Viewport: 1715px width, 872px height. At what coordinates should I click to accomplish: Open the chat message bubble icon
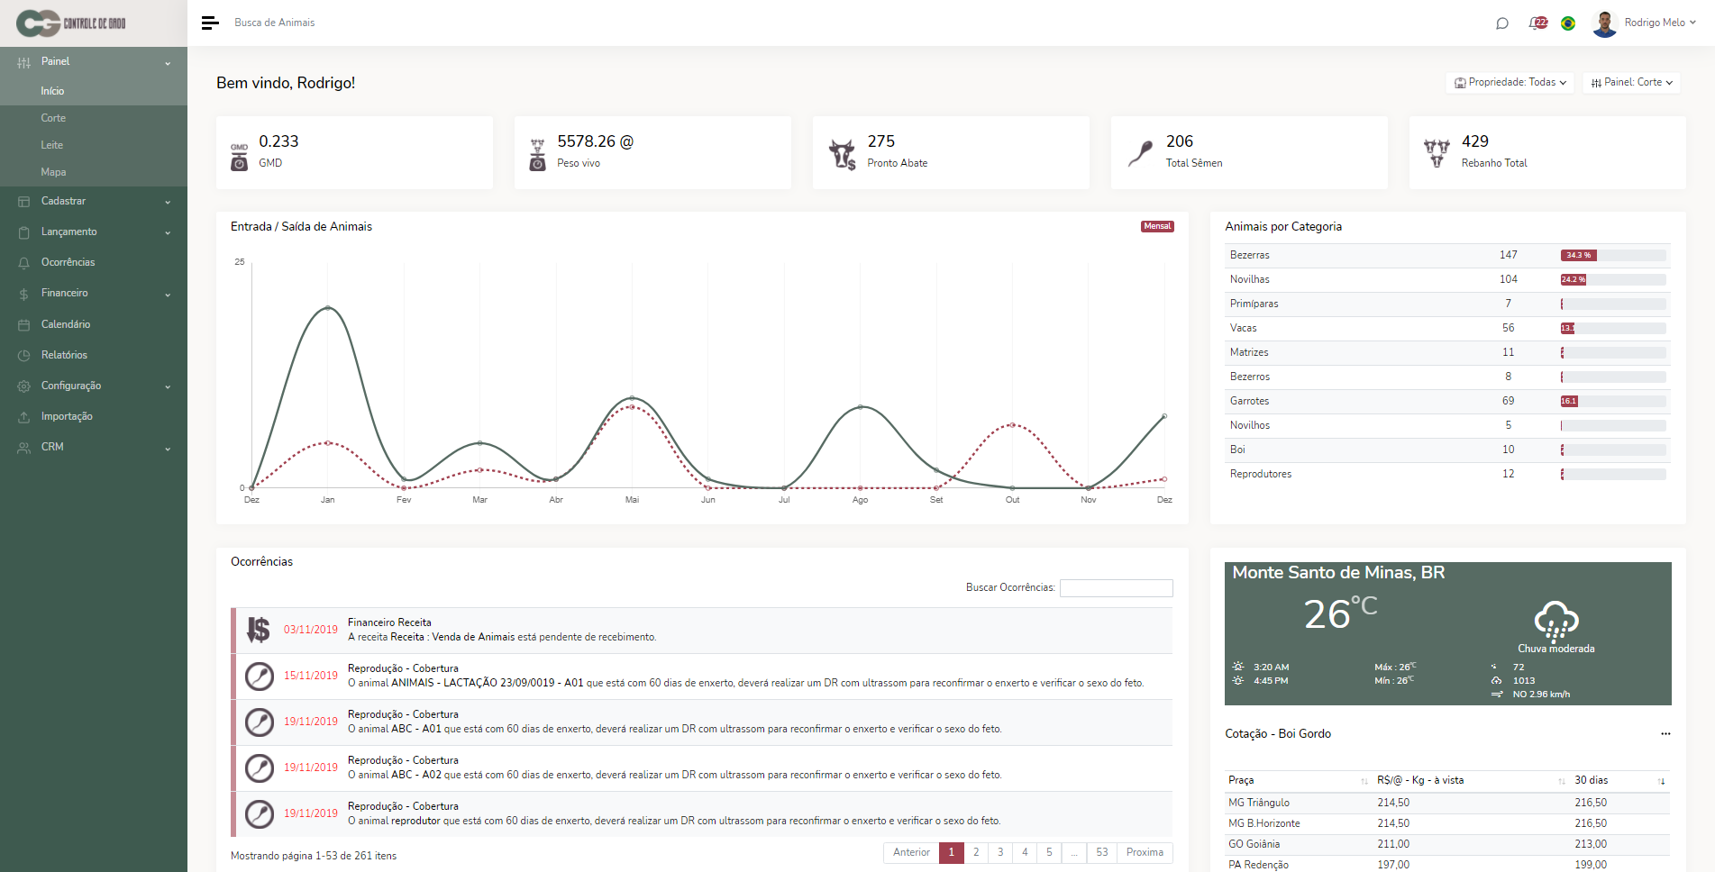pos(1502,23)
